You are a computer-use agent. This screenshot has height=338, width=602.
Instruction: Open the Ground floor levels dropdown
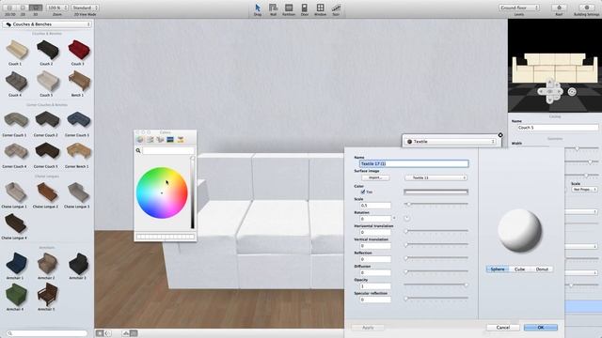click(518, 8)
